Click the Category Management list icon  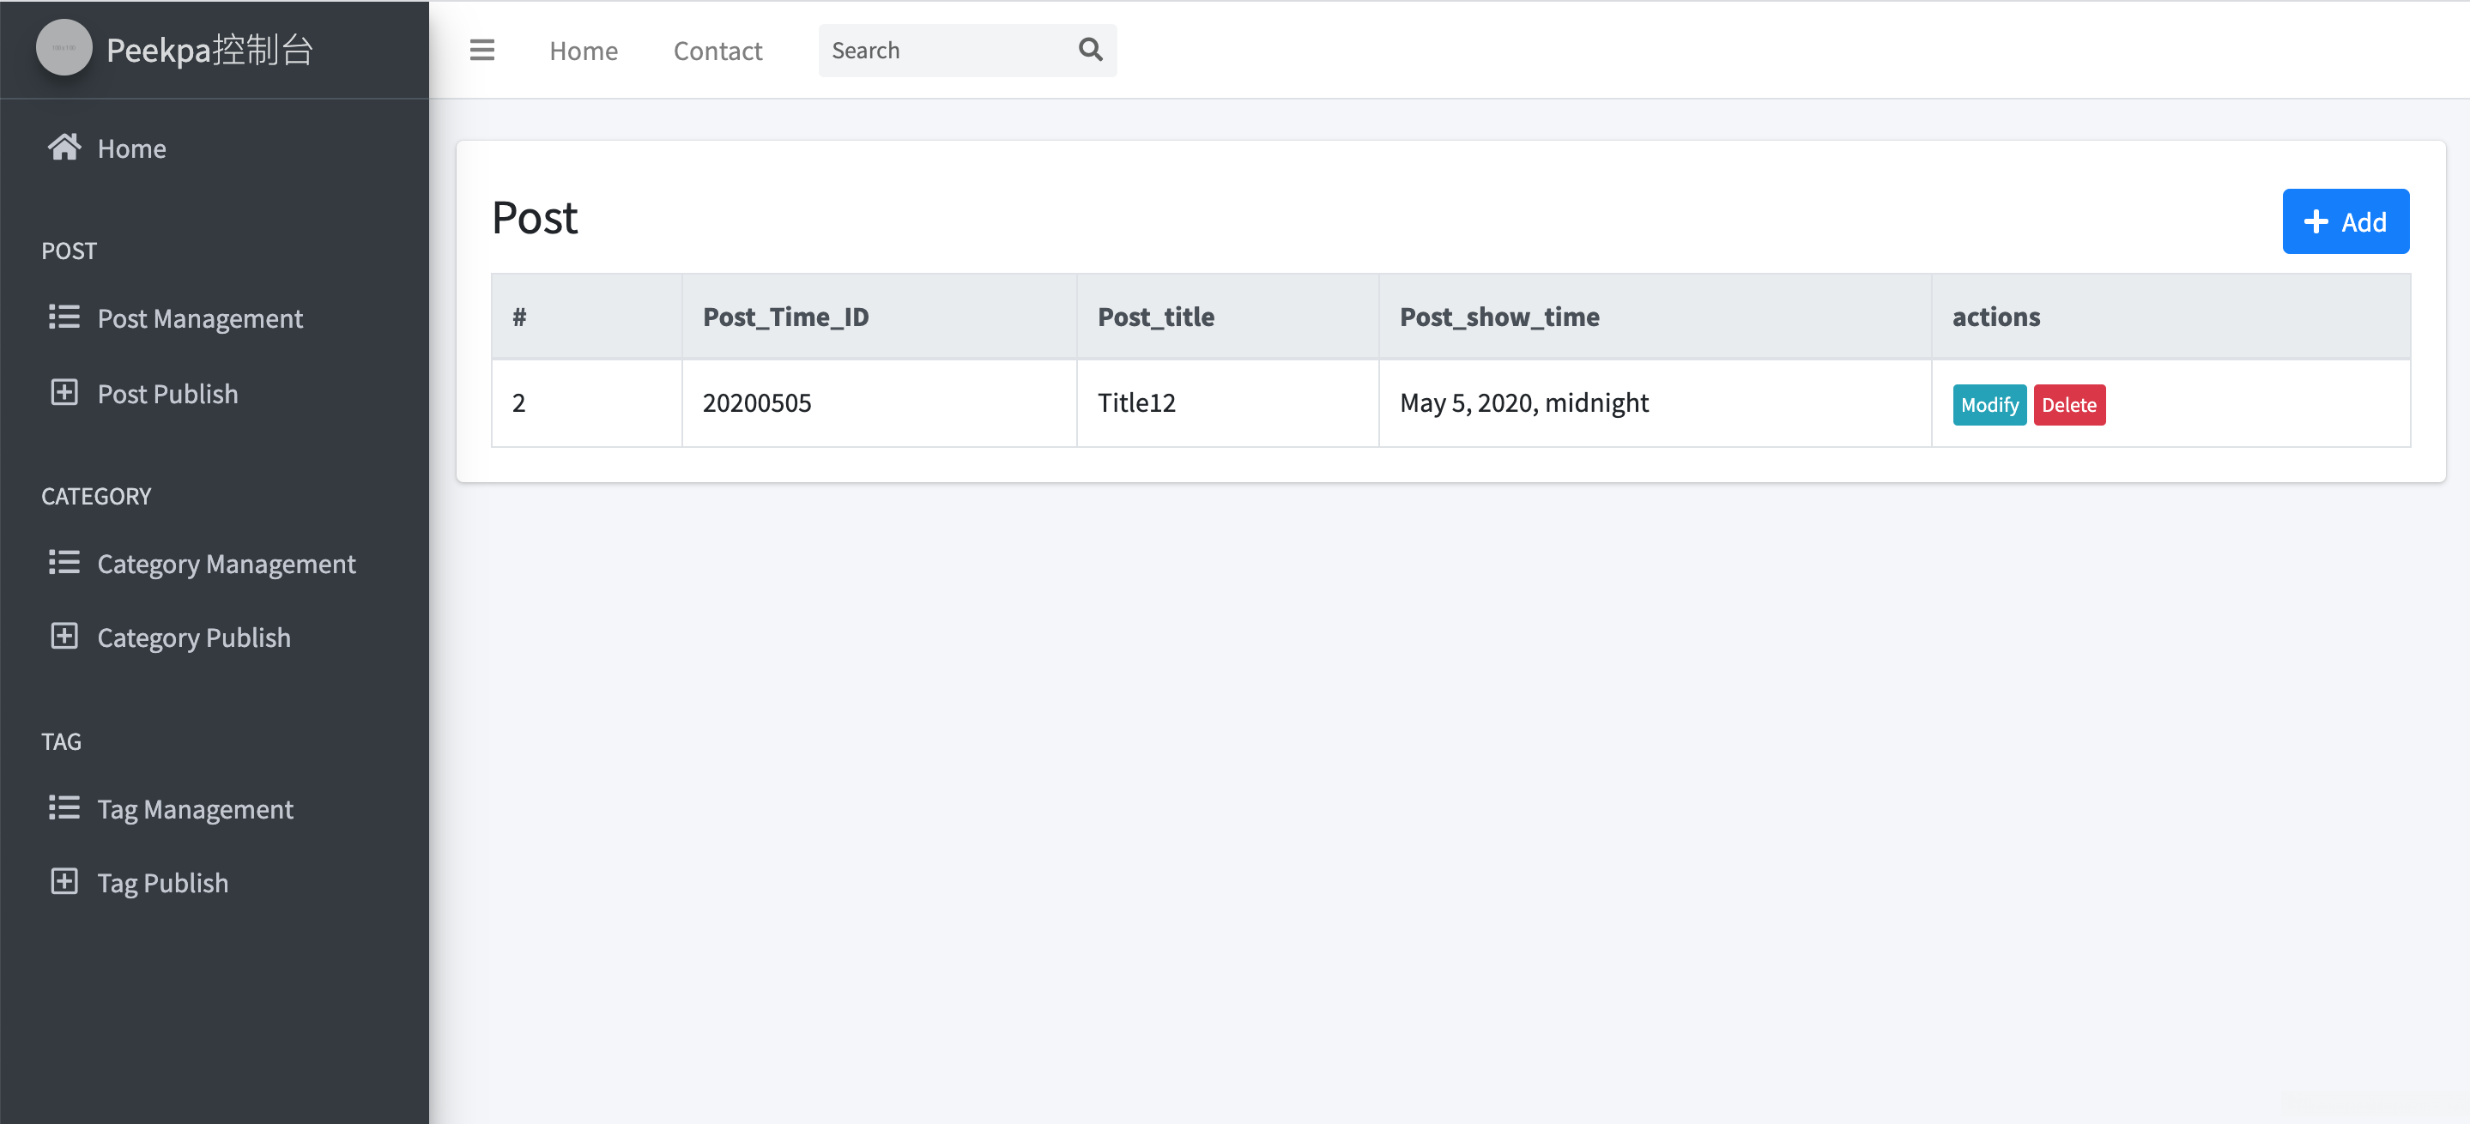[x=64, y=563]
